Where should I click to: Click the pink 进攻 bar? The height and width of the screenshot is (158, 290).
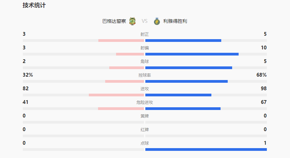(116, 95)
